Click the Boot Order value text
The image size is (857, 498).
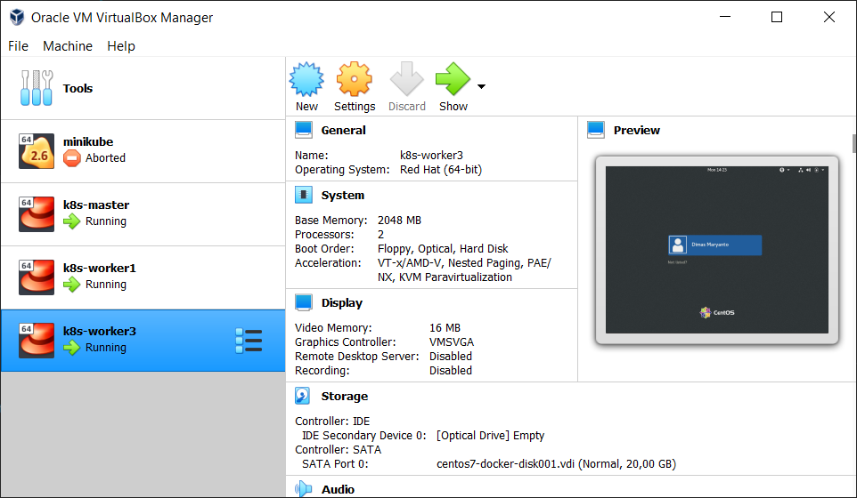pyautogui.click(x=443, y=249)
